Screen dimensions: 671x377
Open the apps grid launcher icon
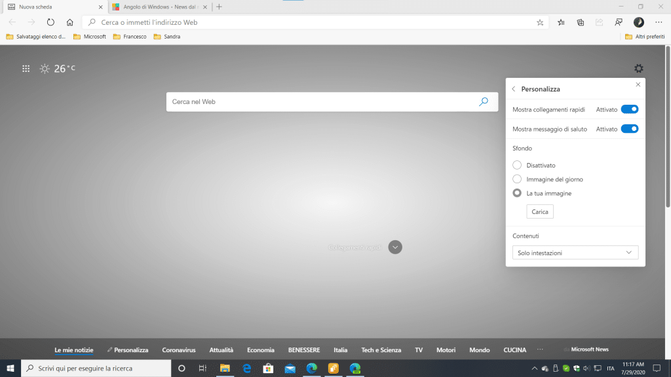[x=26, y=69]
